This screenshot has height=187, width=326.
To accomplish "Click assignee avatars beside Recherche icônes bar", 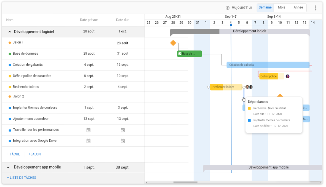I will click(249, 87).
